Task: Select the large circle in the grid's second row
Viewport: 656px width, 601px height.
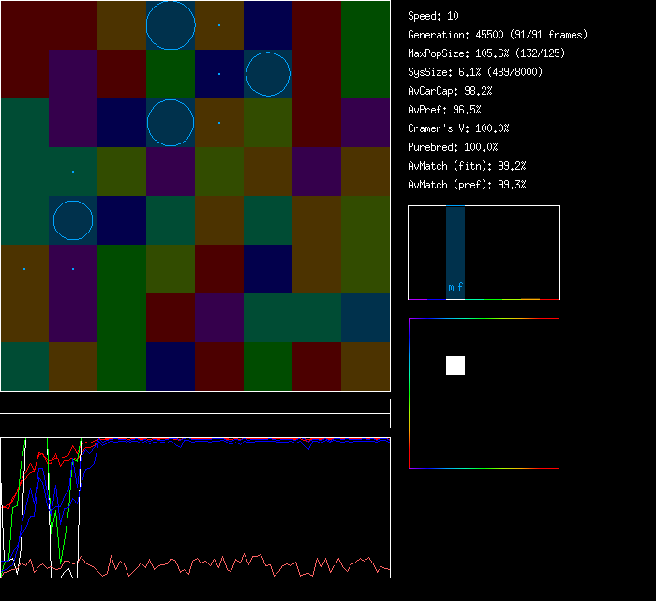Action: click(x=268, y=74)
